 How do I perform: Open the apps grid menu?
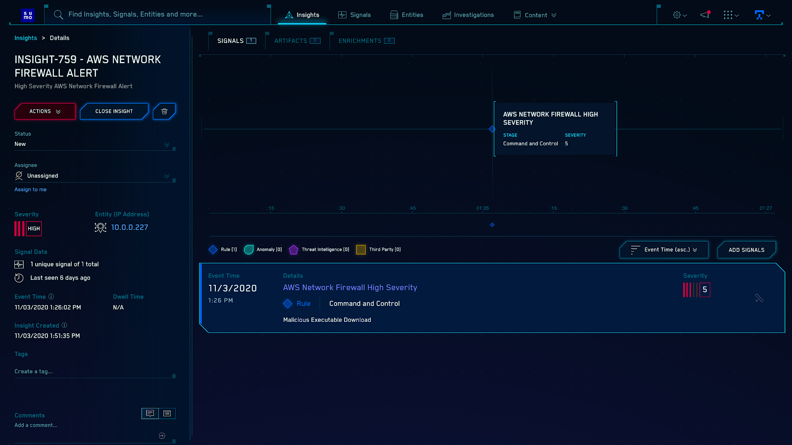731,15
